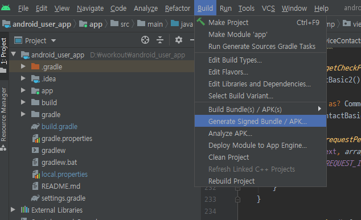
Task: Click the android_user_app root module icon
Action: (x=25, y=55)
